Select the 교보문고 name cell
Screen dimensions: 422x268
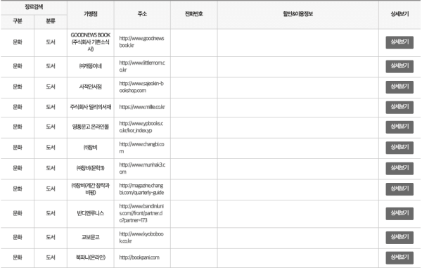pos(91,237)
